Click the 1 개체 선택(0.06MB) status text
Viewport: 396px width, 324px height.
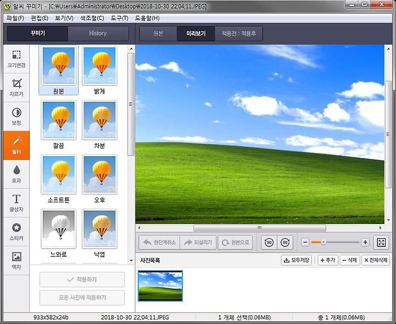tap(244, 317)
